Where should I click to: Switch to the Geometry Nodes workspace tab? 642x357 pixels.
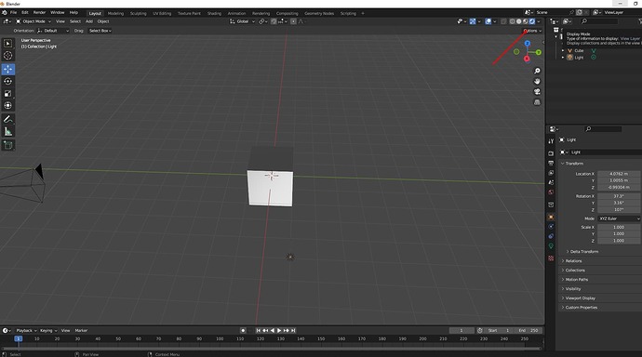click(319, 14)
